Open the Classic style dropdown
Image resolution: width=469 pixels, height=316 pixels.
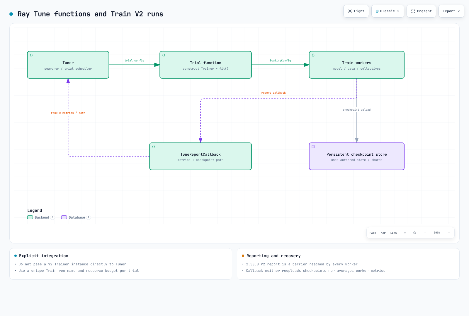[x=388, y=11]
